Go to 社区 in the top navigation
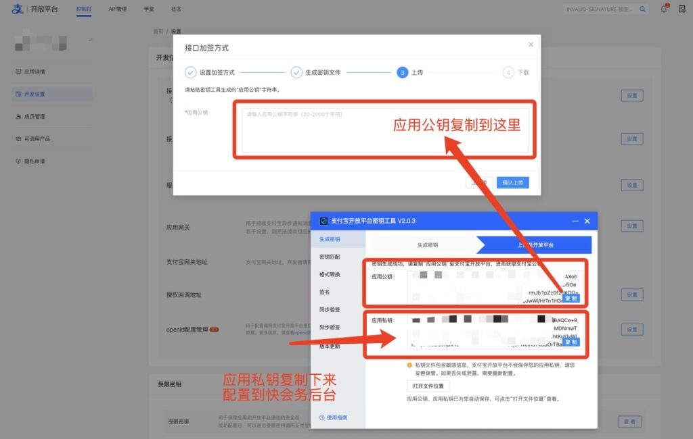This screenshot has width=693, height=439. point(176,9)
